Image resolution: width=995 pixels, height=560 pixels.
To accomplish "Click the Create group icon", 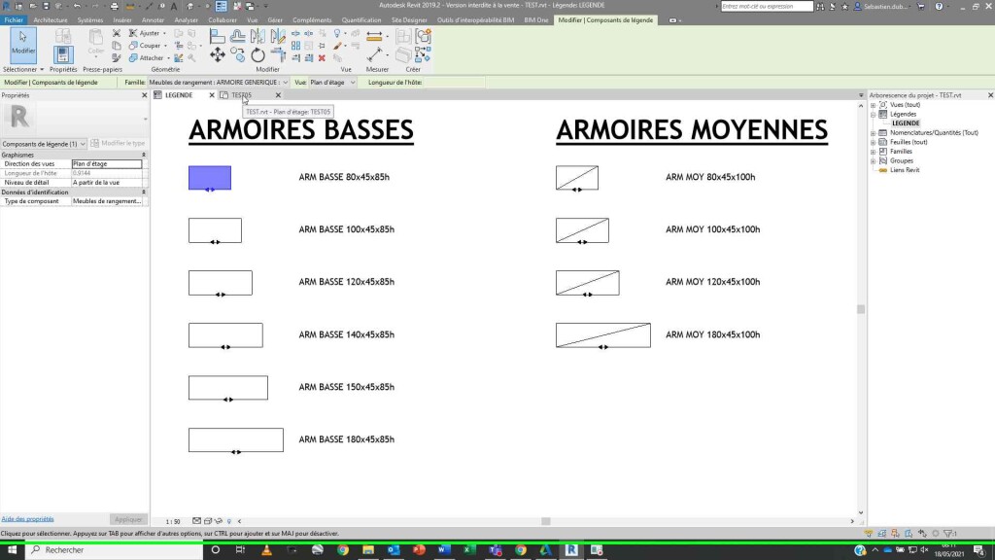I will click(x=423, y=36).
